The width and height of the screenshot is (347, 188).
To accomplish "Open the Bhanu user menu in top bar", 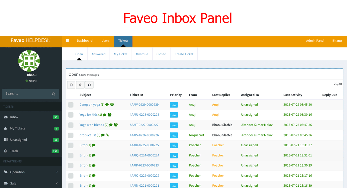I will pos(337,41).
